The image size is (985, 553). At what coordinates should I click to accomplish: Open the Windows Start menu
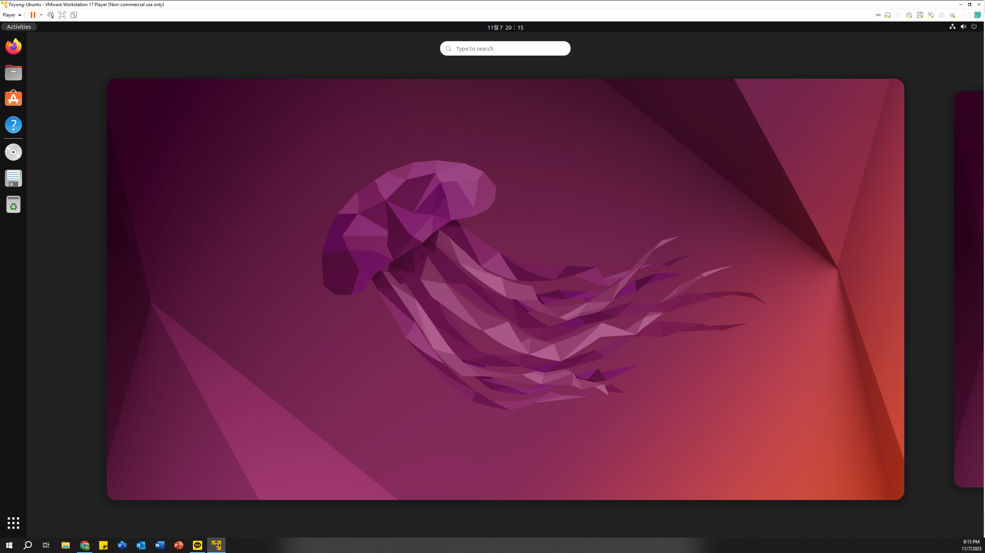click(x=9, y=545)
